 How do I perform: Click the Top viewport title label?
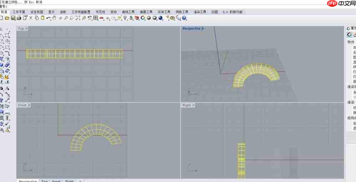(x=21, y=29)
